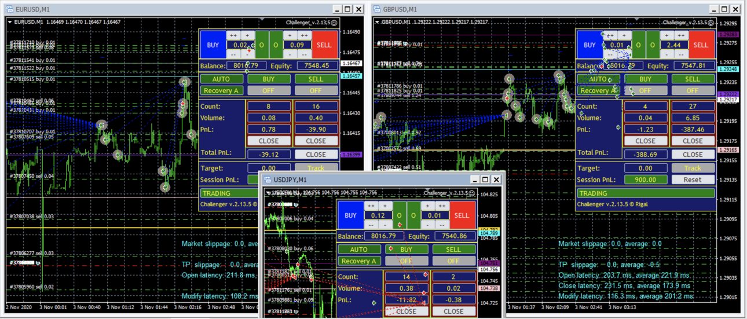Toggle green SELL mode button in GBPUSD panel

coord(692,79)
